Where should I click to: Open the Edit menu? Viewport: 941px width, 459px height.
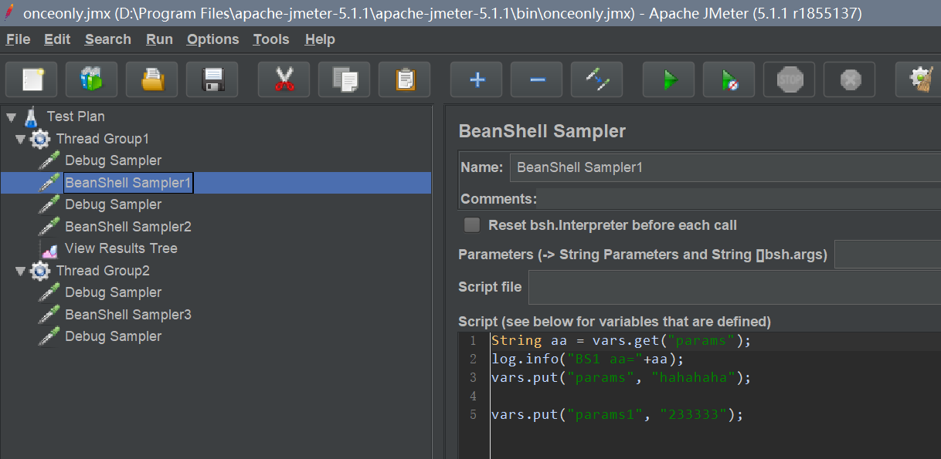57,39
